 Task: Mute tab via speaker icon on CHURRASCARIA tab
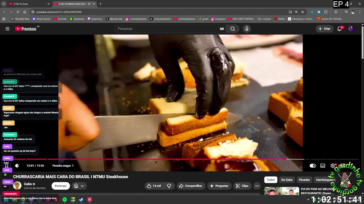pos(89,4)
